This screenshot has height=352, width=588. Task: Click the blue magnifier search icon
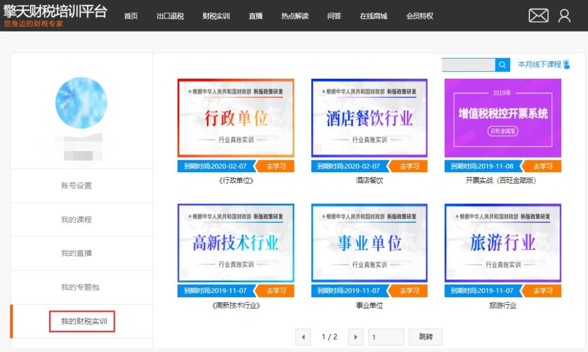(x=502, y=65)
